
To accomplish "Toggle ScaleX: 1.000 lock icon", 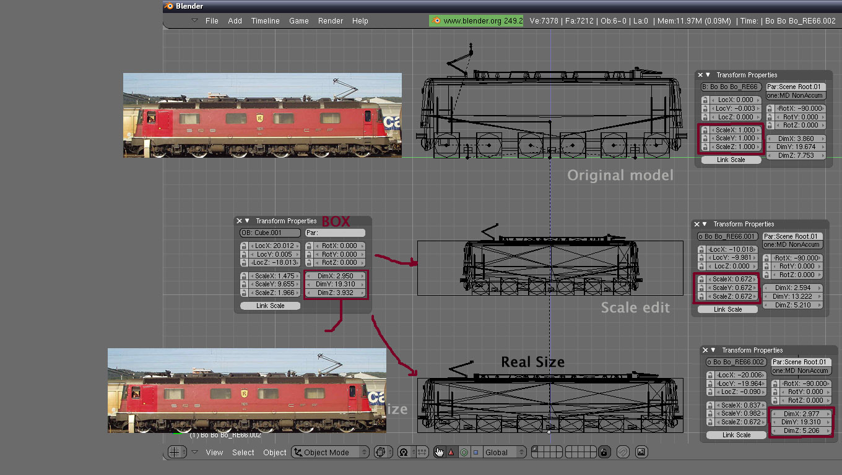I will pyautogui.click(x=705, y=130).
